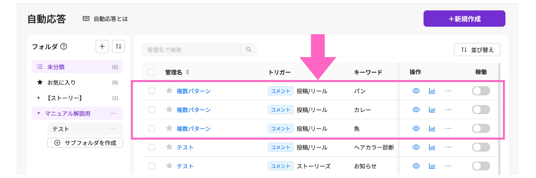
Task: Select the お気に入り folder
Action: pos(77,82)
